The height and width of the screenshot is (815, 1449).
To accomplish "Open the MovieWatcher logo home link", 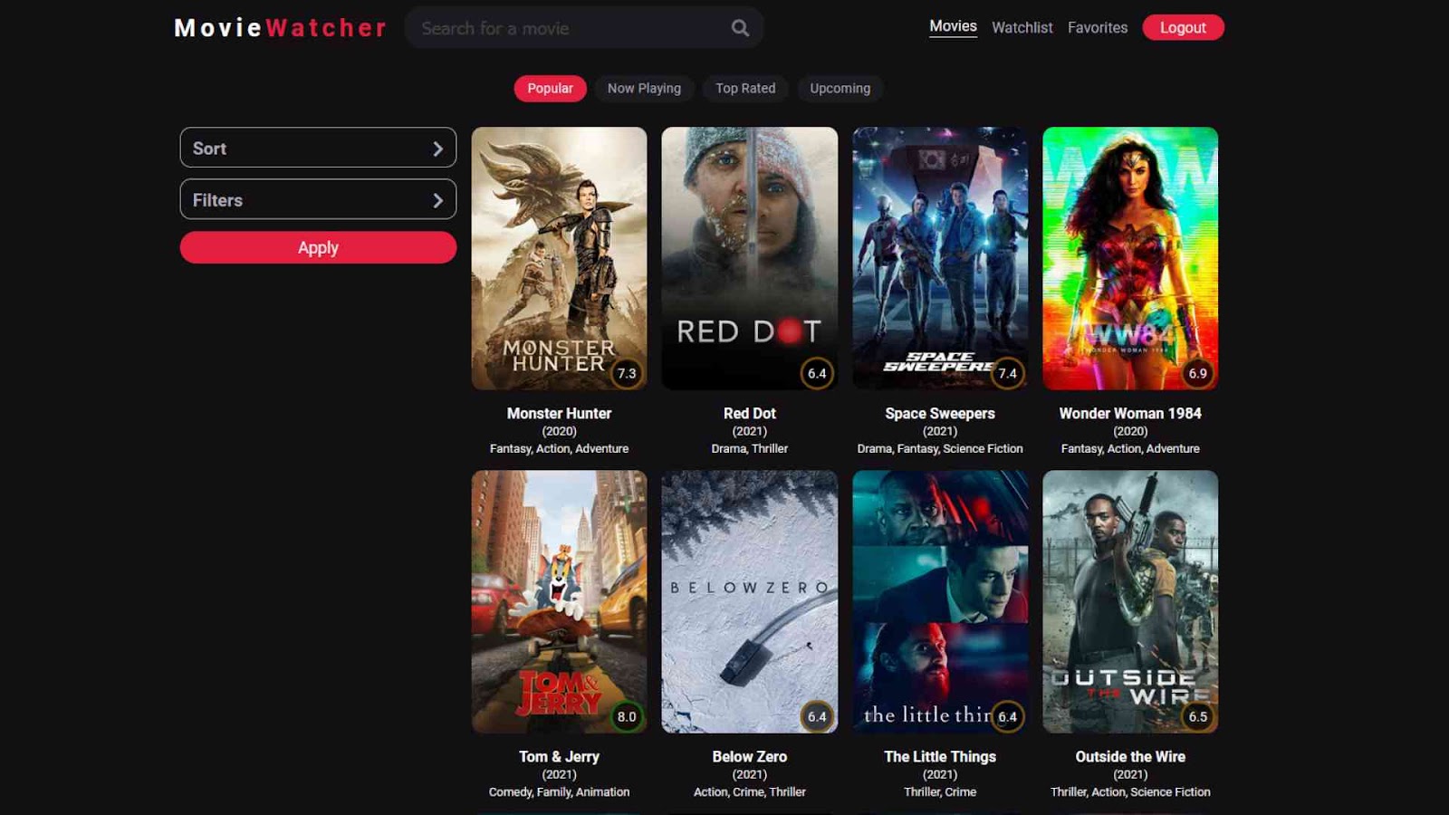I will 281,28.
